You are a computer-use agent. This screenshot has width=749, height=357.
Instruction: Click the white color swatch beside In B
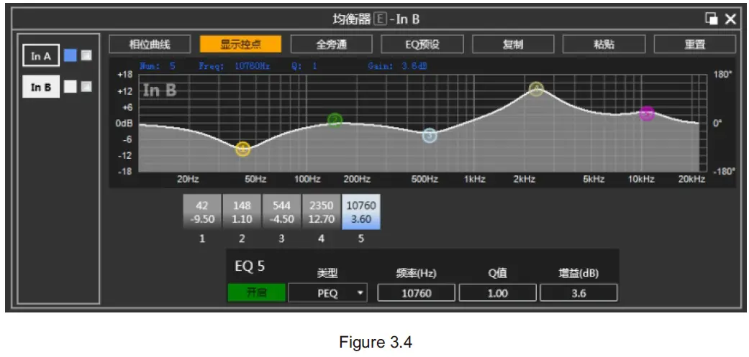click(x=71, y=86)
